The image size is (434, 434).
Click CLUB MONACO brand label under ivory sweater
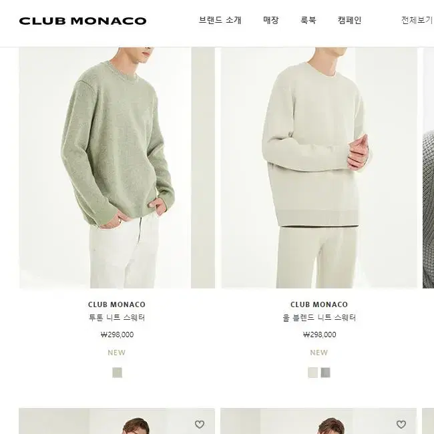point(319,304)
